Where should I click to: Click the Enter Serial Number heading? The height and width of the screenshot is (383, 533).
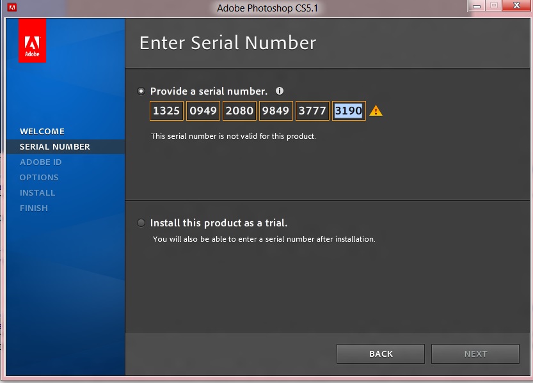point(228,43)
